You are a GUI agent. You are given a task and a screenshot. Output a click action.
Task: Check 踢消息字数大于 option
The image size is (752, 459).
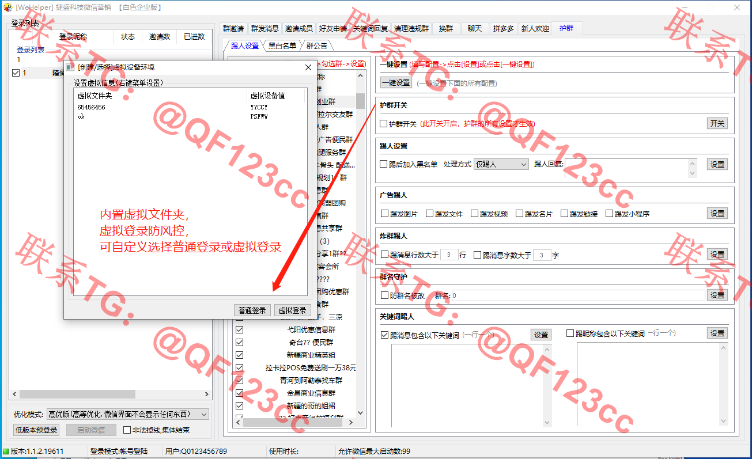pos(478,255)
